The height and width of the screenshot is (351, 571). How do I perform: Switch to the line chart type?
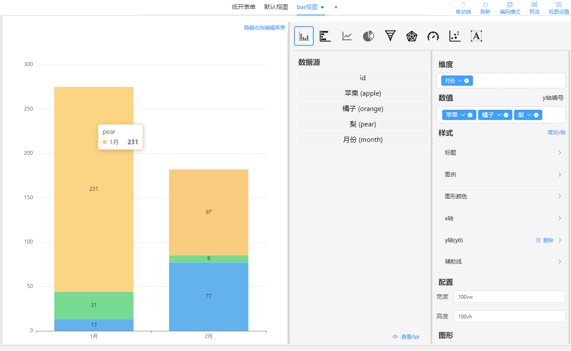tap(347, 36)
